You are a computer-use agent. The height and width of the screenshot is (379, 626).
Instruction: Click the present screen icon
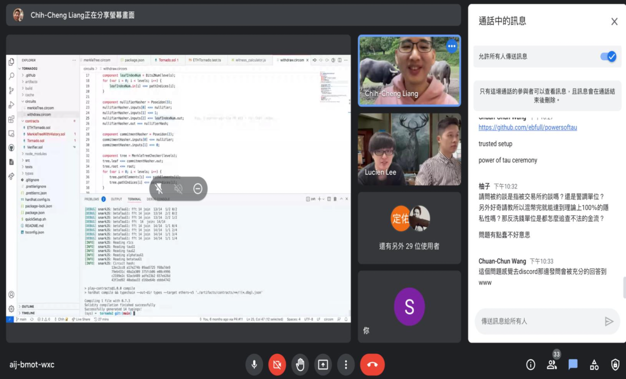click(323, 365)
